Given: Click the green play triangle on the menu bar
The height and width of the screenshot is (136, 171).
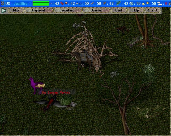Looking at the screenshot, I should coord(4,10).
